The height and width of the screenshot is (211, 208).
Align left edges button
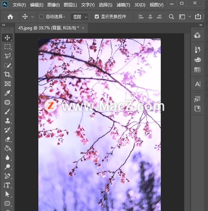point(141,17)
